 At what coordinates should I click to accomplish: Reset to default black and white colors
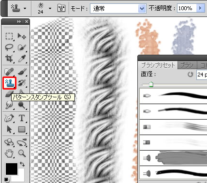pyautogui.click(x=7, y=180)
